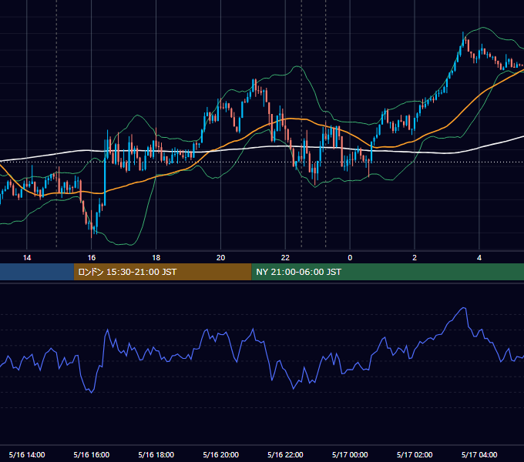This screenshot has height=462, width=524.
Task: Click the 5/16 20:00 oscillator time label
Action: pos(220,454)
